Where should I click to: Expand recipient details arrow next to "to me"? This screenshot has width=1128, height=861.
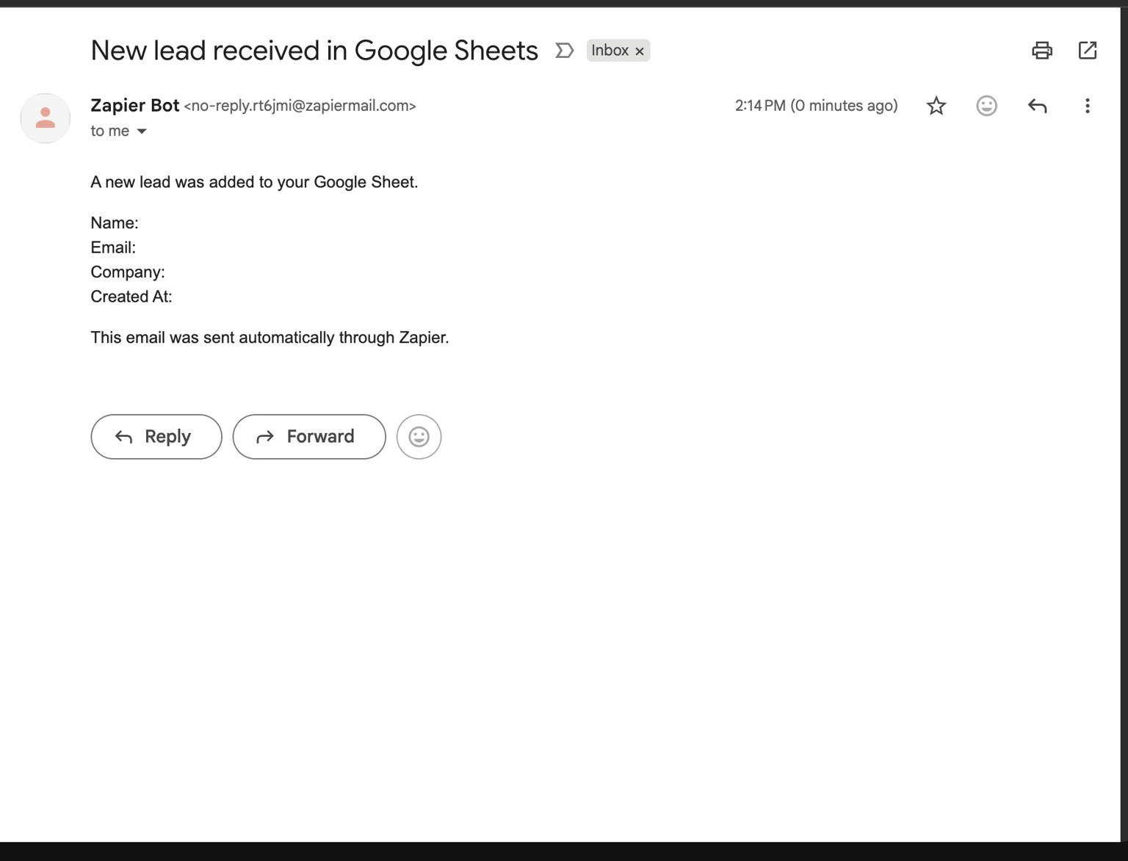[142, 131]
